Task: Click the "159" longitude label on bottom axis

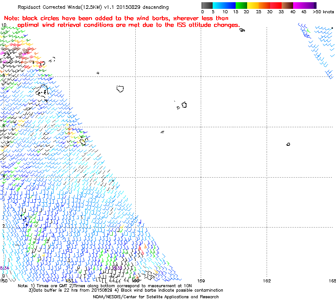Action: [201, 281]
